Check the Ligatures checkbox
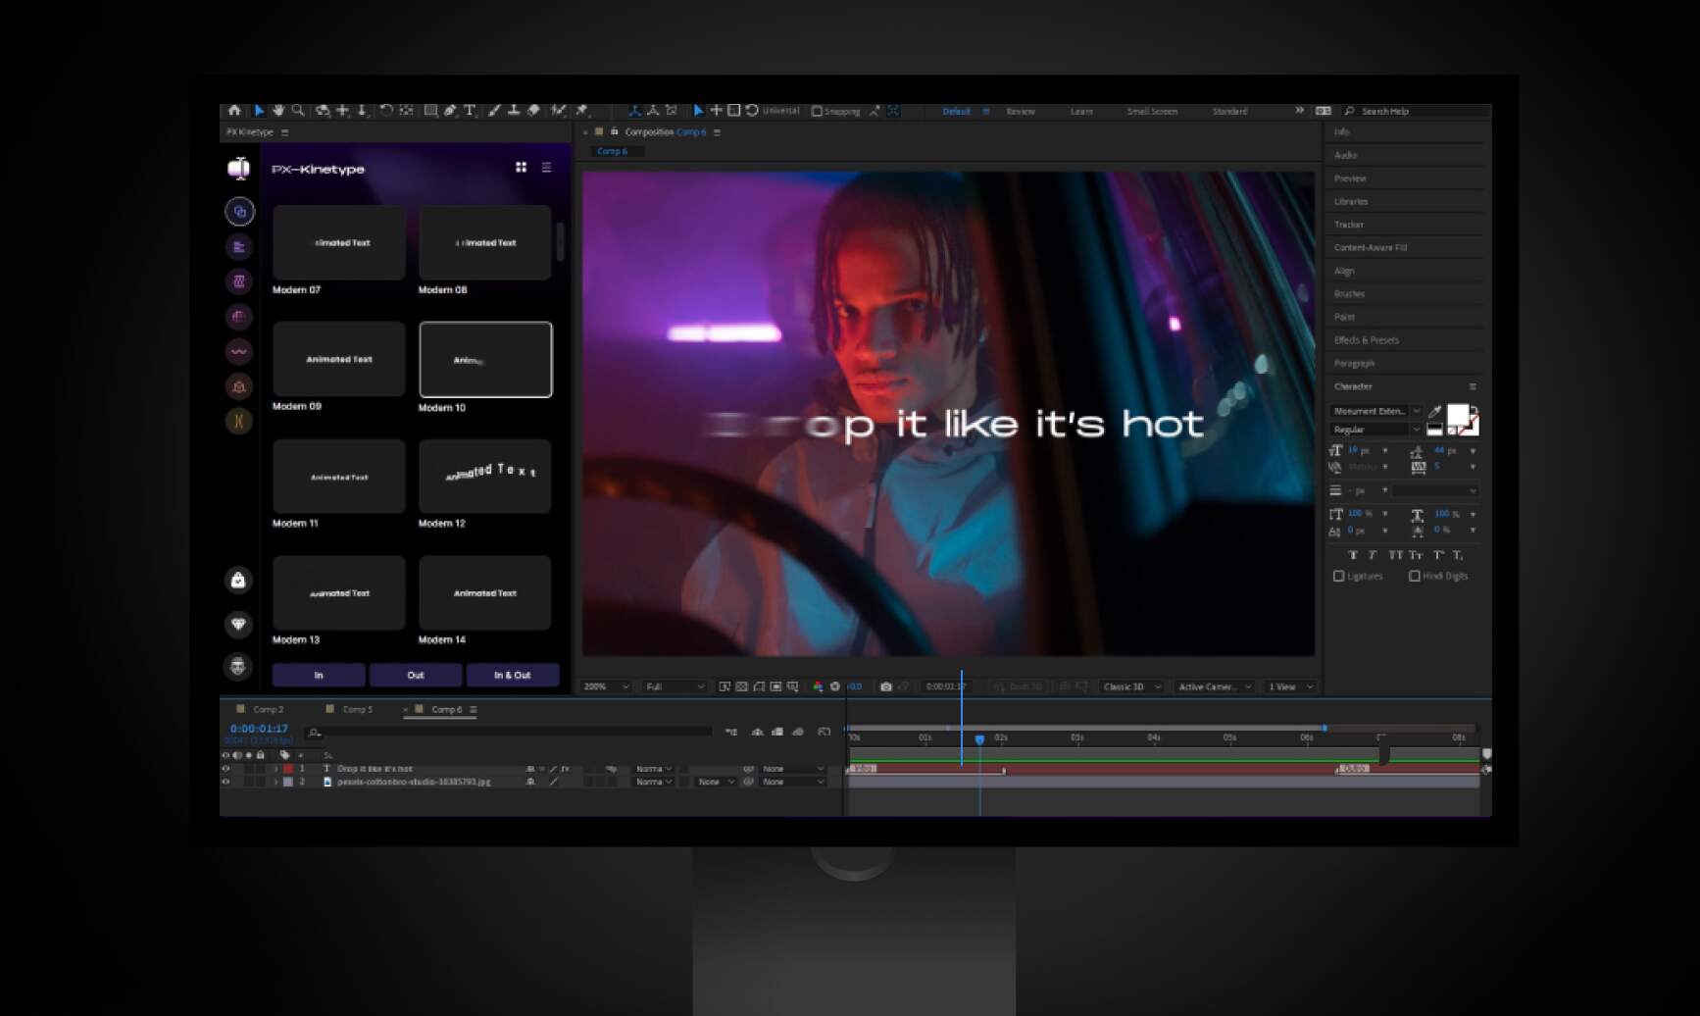1700x1016 pixels. click(1339, 576)
